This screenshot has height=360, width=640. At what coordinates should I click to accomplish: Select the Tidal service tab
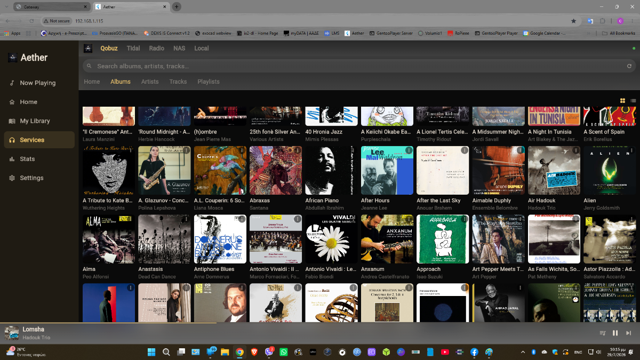[x=133, y=48]
